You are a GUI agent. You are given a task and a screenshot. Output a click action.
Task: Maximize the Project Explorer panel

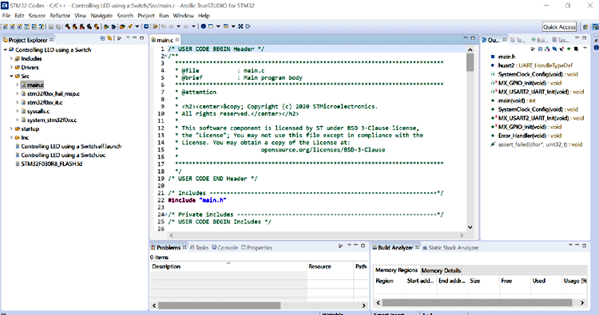point(141,38)
